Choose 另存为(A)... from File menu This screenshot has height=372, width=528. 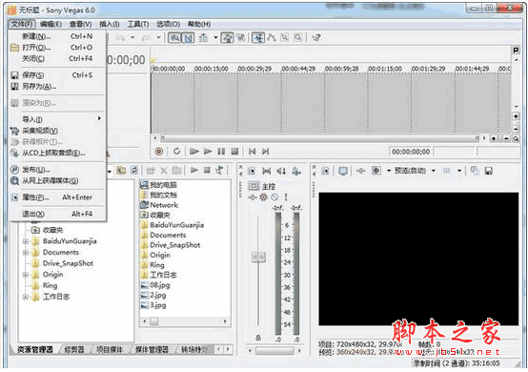[x=57, y=87]
